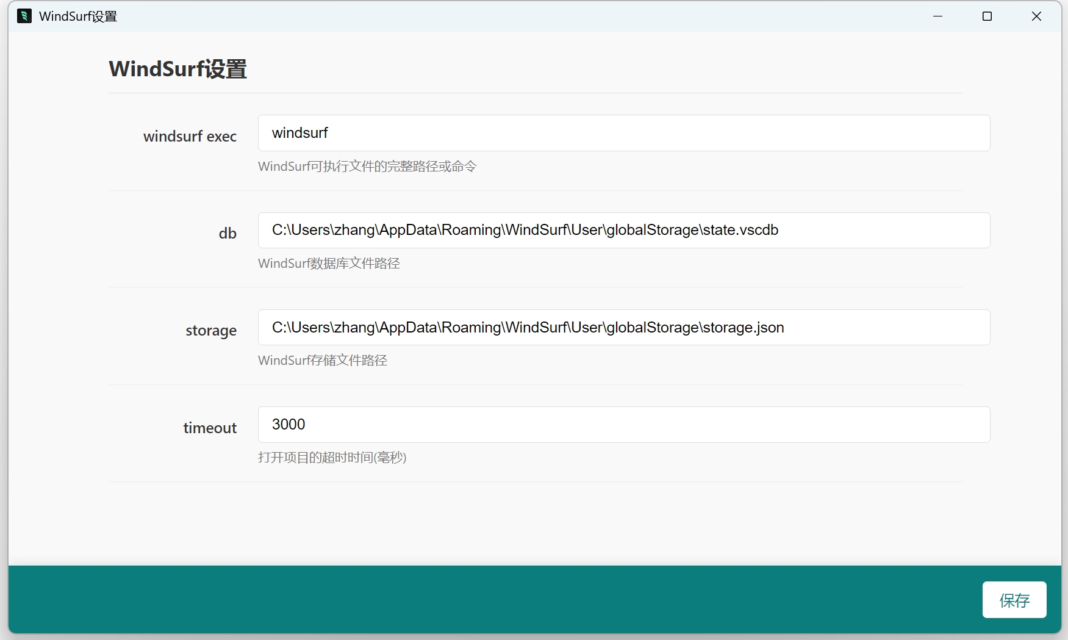Viewport: 1068px width, 640px height.
Task: Save settings with the 保存 button
Action: (1014, 600)
